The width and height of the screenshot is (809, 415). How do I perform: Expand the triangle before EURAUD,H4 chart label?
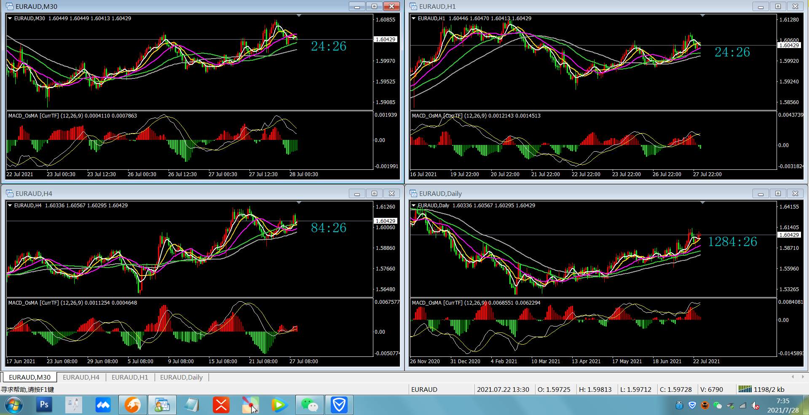point(10,205)
